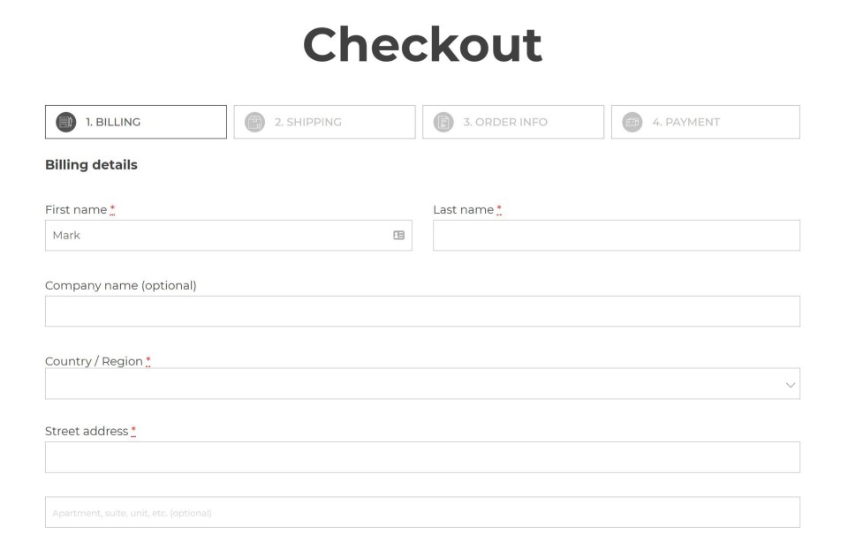Focus the Apartment, suite, unit field
848x550 pixels.
[422, 512]
